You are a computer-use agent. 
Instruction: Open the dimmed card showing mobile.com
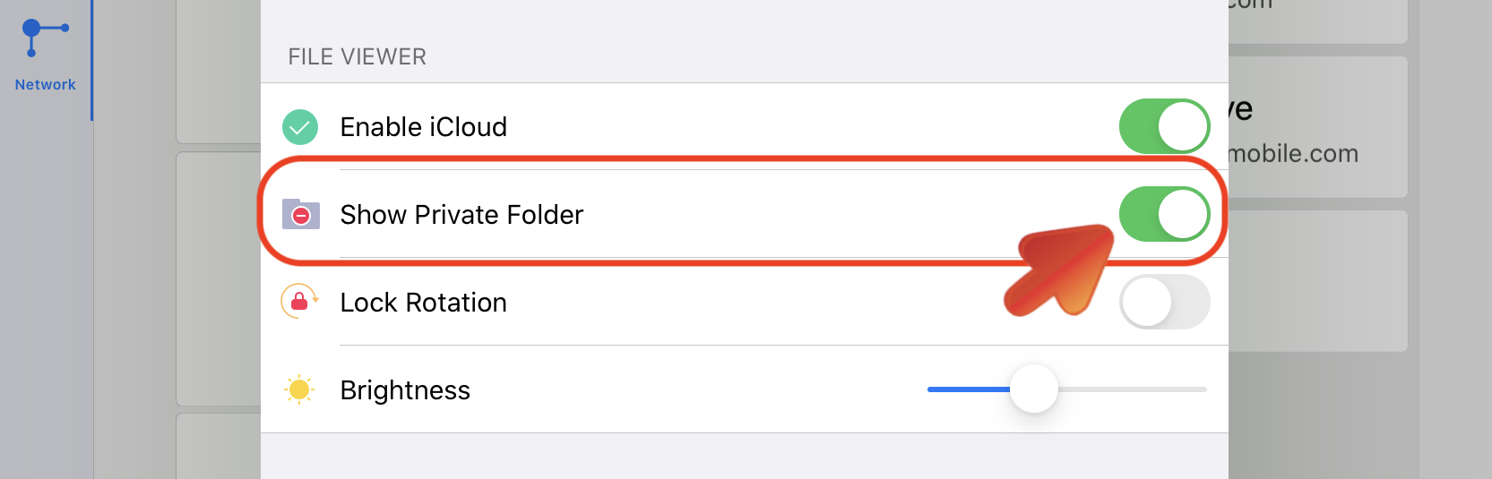pyautogui.click(x=1317, y=127)
